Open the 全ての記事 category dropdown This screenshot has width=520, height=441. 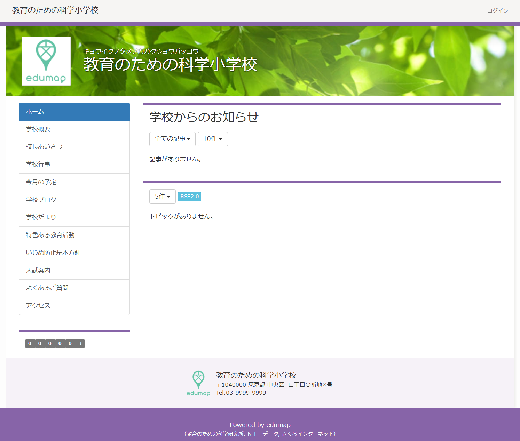click(172, 139)
